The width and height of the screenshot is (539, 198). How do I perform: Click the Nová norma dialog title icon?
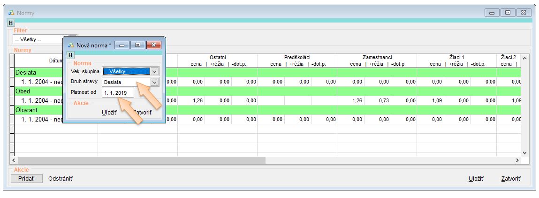tap(71, 45)
